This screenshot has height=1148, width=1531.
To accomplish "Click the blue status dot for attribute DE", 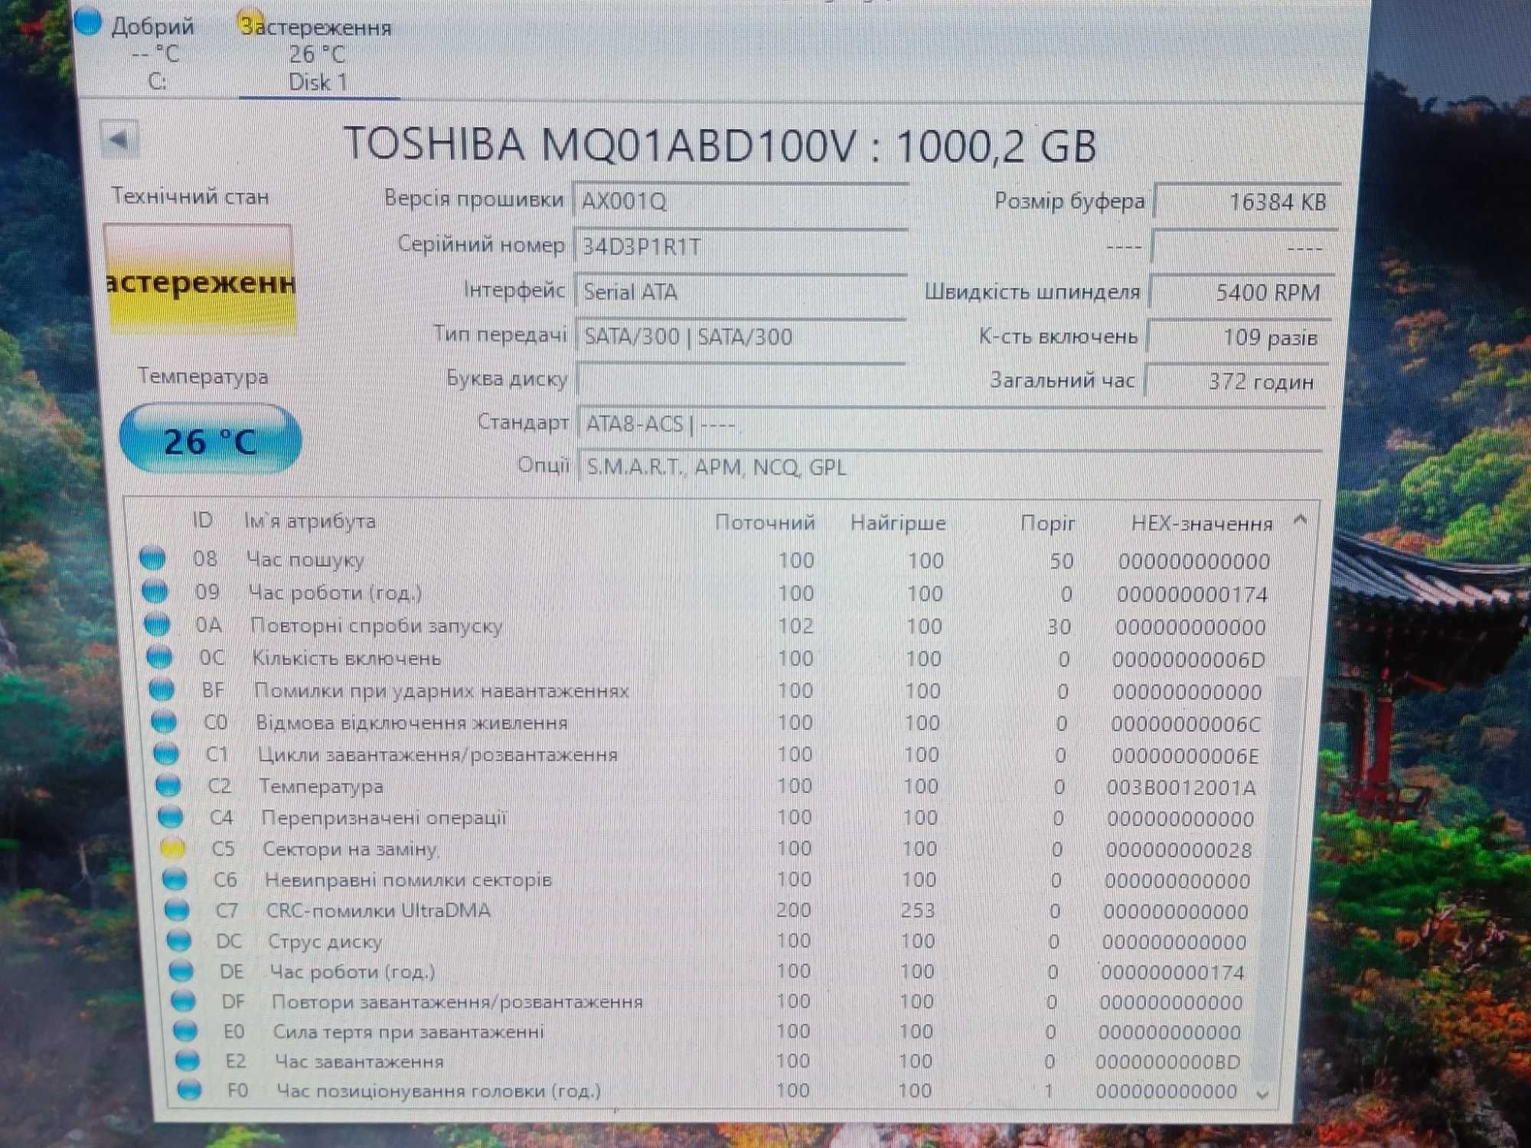I will click(x=181, y=970).
